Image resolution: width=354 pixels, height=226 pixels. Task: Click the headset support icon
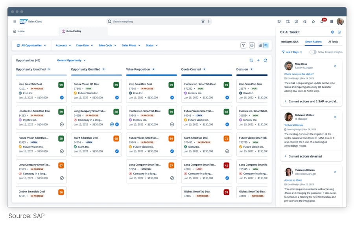click(305, 22)
